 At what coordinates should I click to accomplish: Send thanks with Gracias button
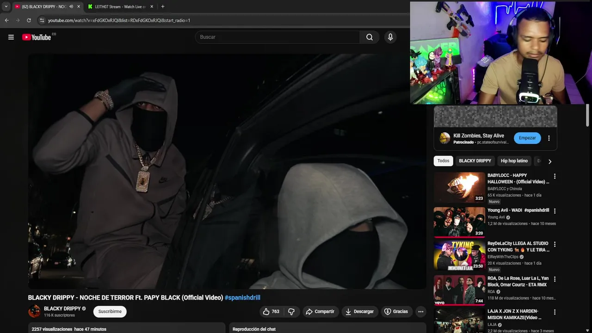tap(396, 312)
